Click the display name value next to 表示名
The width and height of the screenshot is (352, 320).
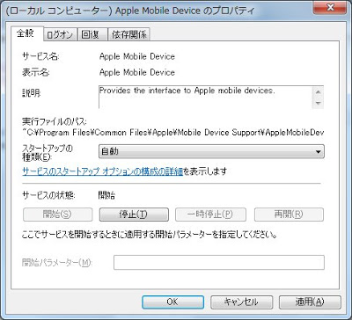tap(137, 72)
